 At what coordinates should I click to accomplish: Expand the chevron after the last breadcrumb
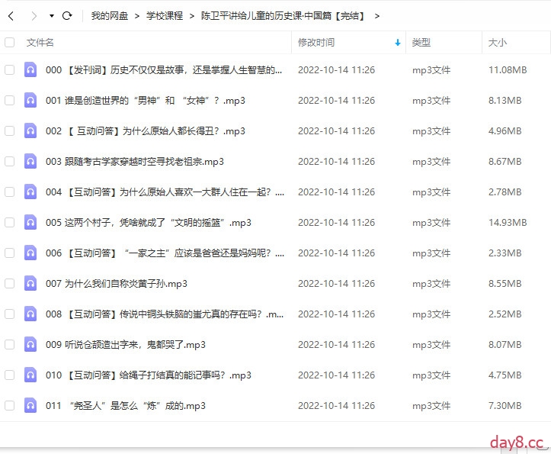point(377,15)
